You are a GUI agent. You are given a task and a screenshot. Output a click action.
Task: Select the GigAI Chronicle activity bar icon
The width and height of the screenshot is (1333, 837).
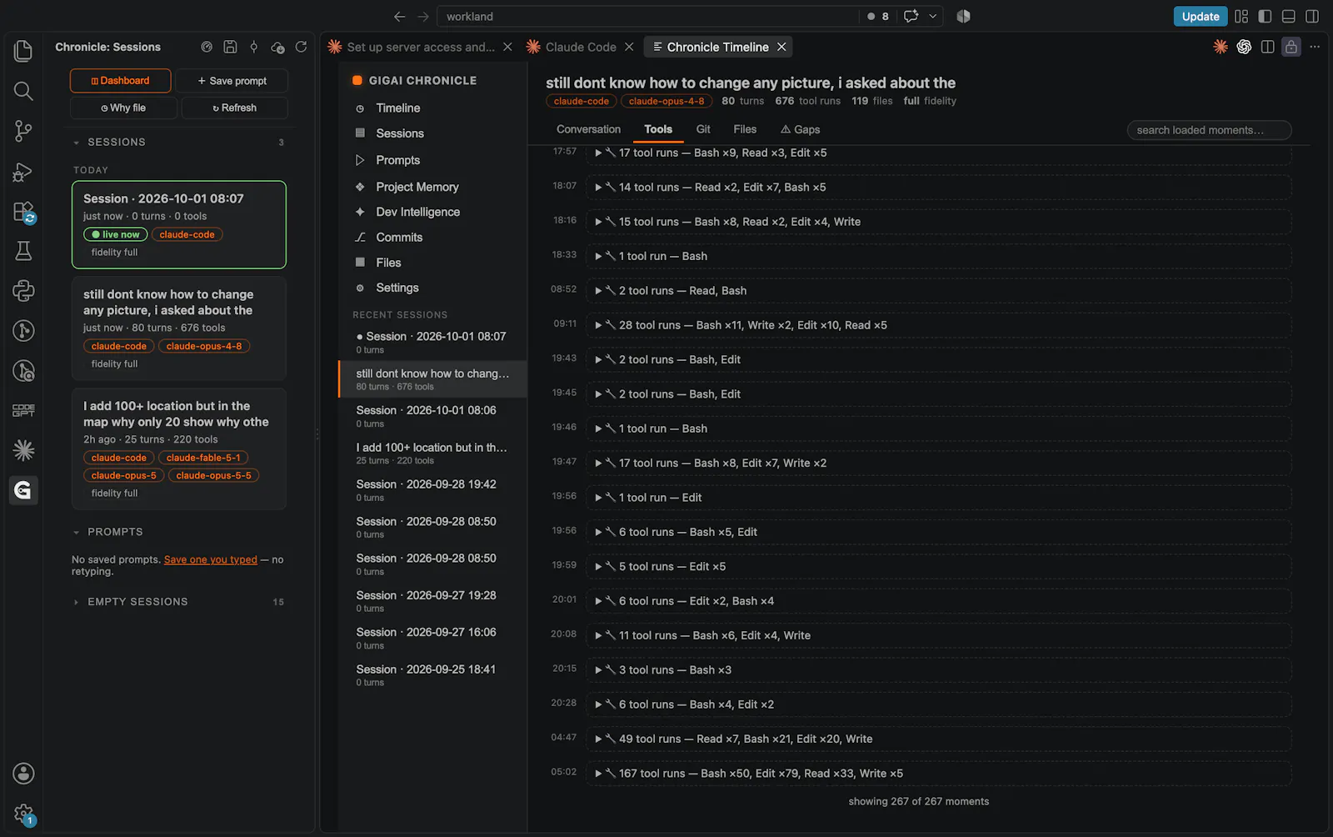coord(23,490)
